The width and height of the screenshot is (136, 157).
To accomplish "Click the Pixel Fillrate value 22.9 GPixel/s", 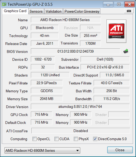I will point(47,83).
